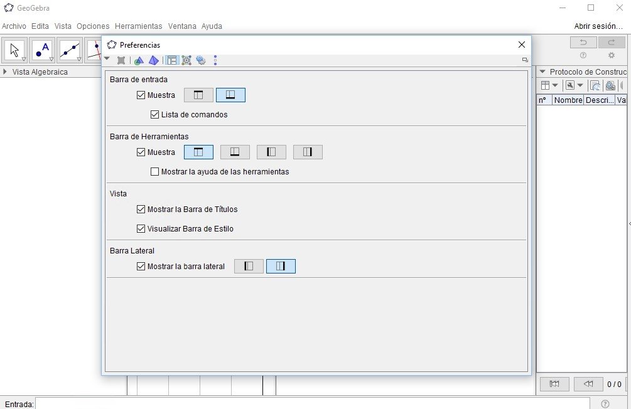The image size is (631, 409).
Task: Place toolbar at top of window
Action: pyautogui.click(x=198, y=152)
